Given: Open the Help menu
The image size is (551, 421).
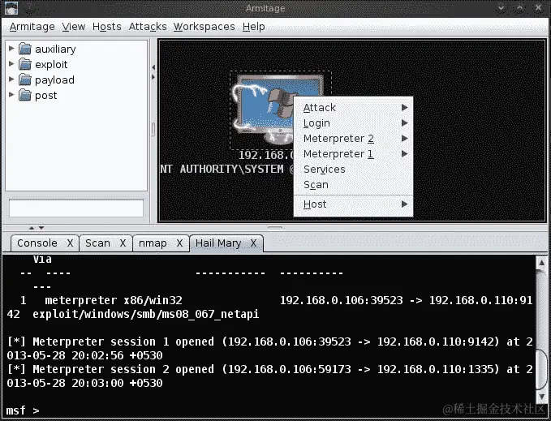Looking at the screenshot, I should tap(254, 27).
